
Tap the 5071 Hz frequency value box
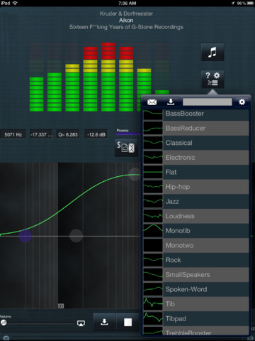pos(13,134)
